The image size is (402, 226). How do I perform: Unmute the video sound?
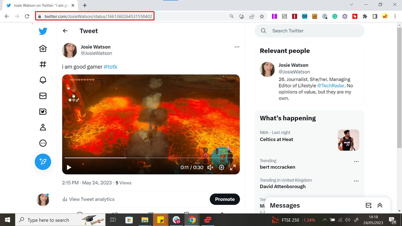210,167
